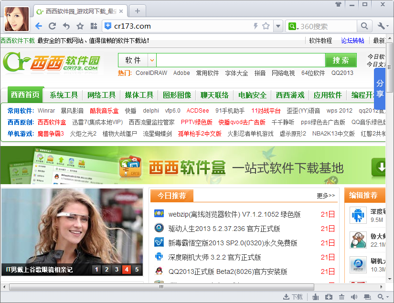Open the 聊天联络 navigation tab

pyautogui.click(x=214, y=95)
